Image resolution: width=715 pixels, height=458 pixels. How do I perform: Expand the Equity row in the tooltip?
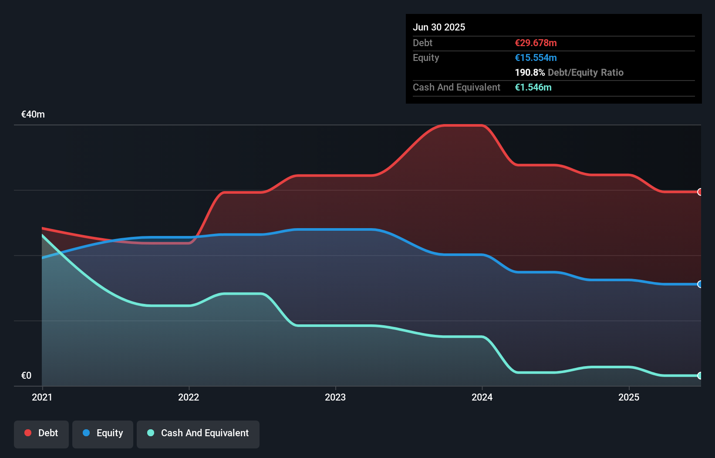(x=426, y=57)
